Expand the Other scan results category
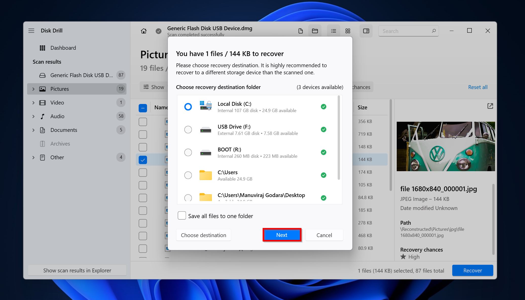Screen dimensions: 525x300 (33, 157)
